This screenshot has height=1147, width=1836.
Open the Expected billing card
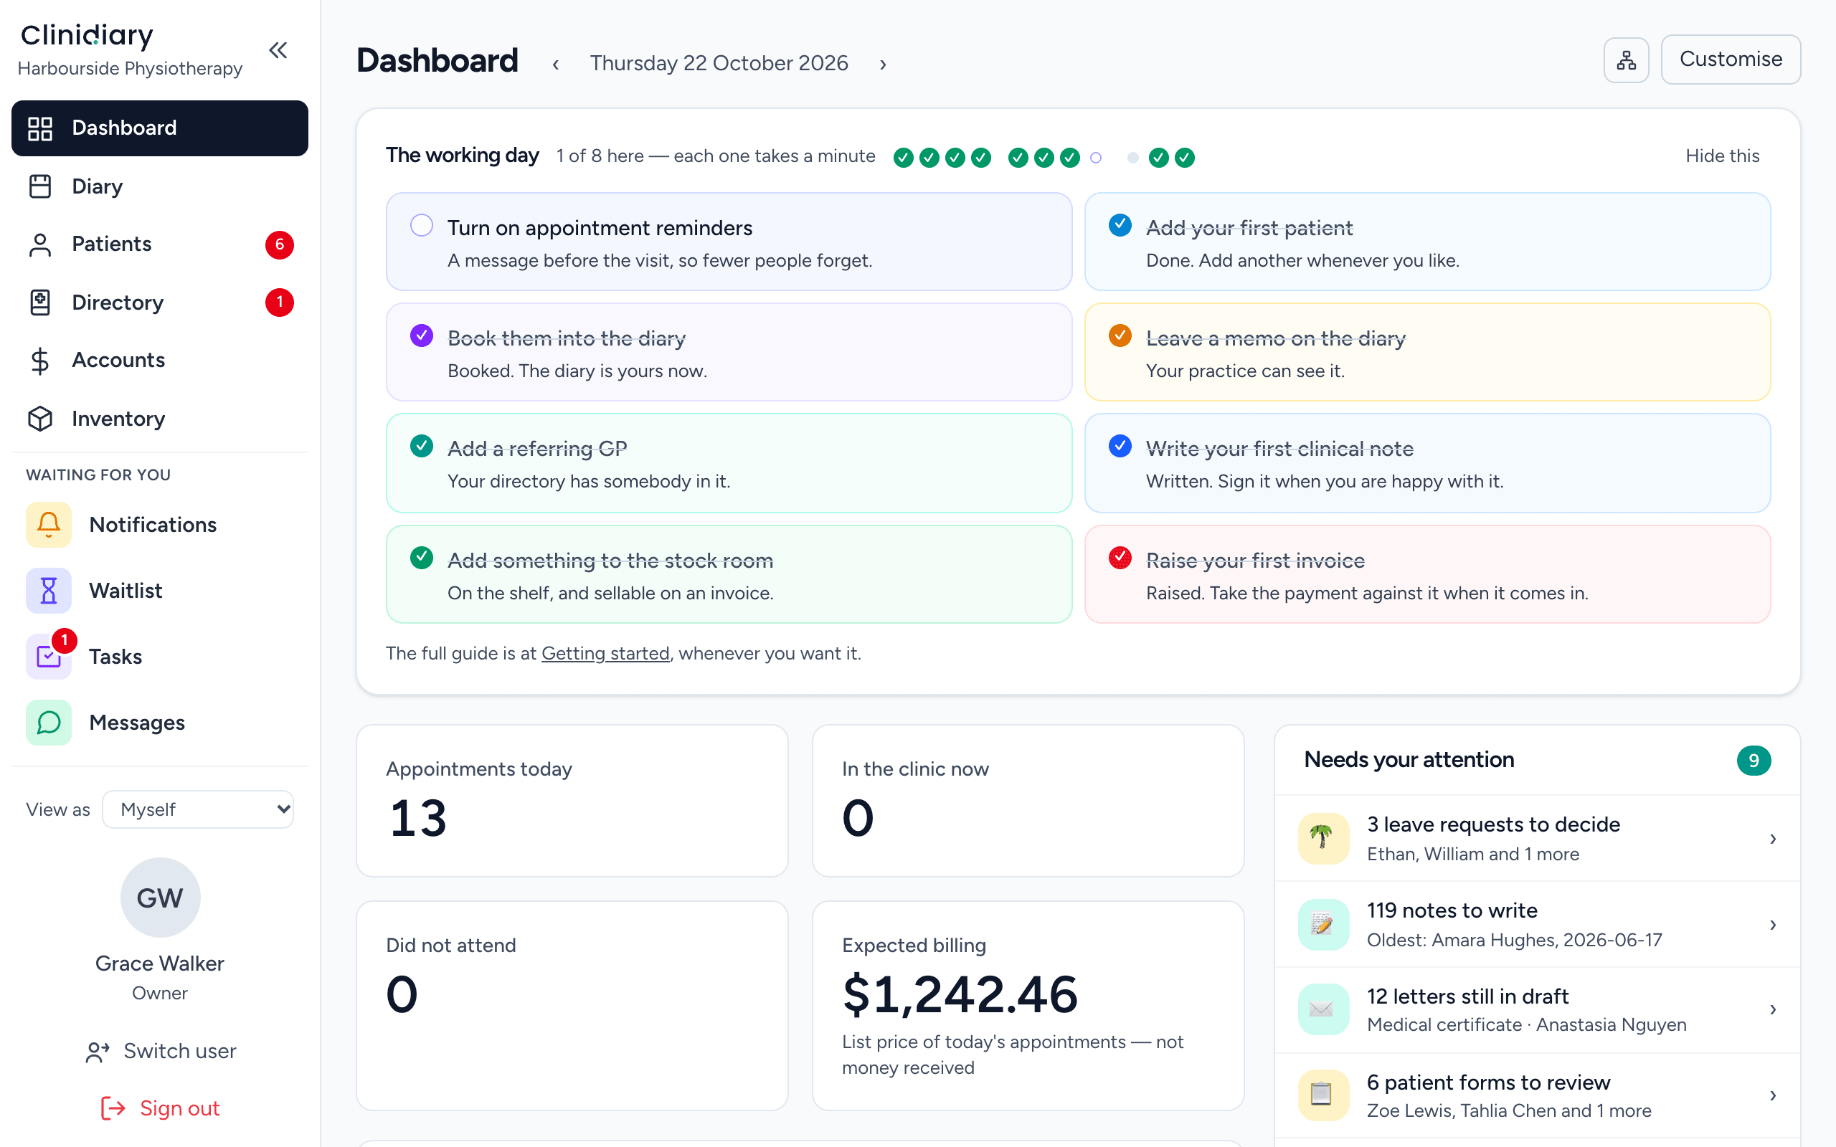(1028, 1005)
